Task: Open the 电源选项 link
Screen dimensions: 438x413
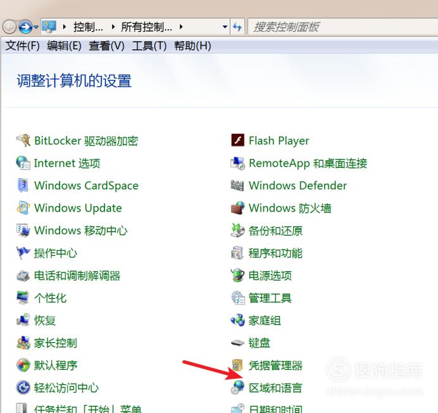Action: (270, 276)
